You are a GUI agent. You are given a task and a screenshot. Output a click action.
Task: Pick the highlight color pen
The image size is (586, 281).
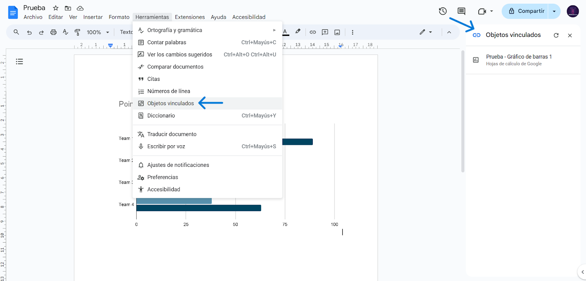coord(298,32)
